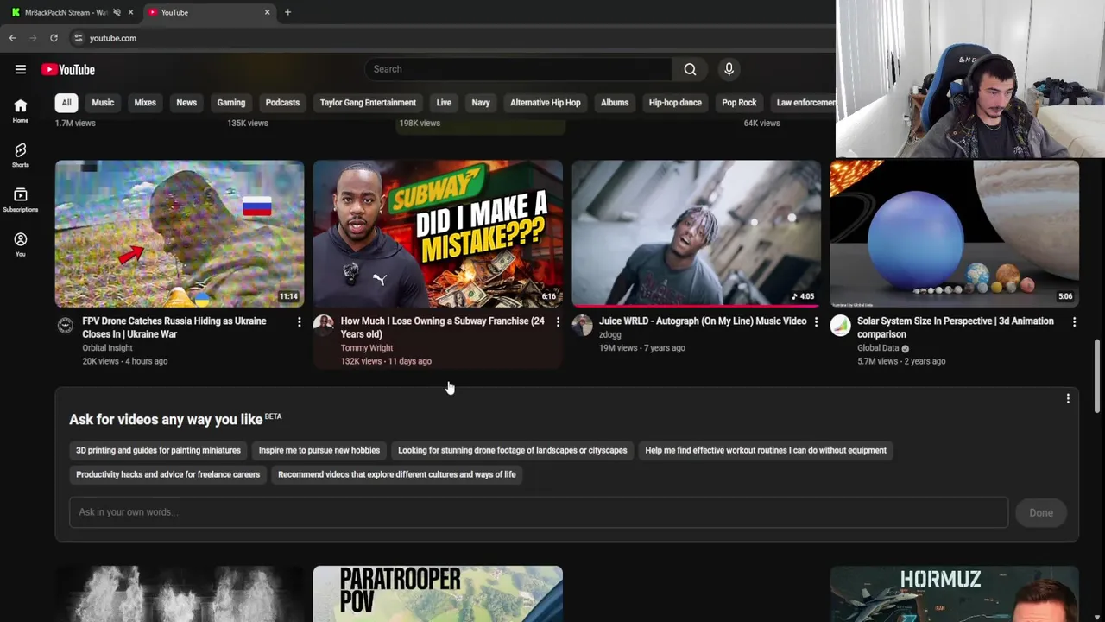1105x622 pixels.
Task: Open Home in the sidebar
Action: click(20, 111)
